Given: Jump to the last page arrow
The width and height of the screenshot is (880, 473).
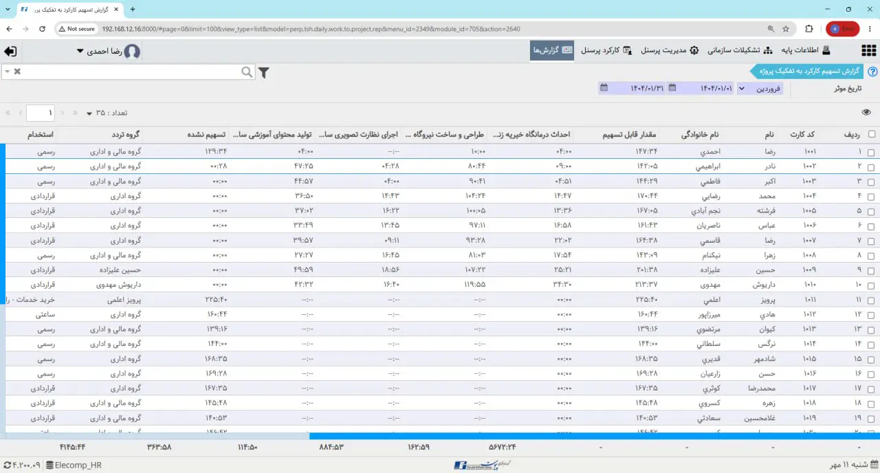Looking at the screenshot, I should tap(8, 113).
